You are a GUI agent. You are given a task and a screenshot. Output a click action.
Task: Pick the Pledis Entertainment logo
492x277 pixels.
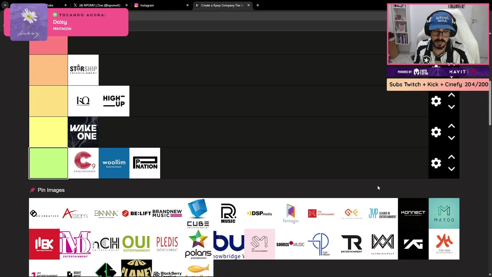[x=167, y=244]
